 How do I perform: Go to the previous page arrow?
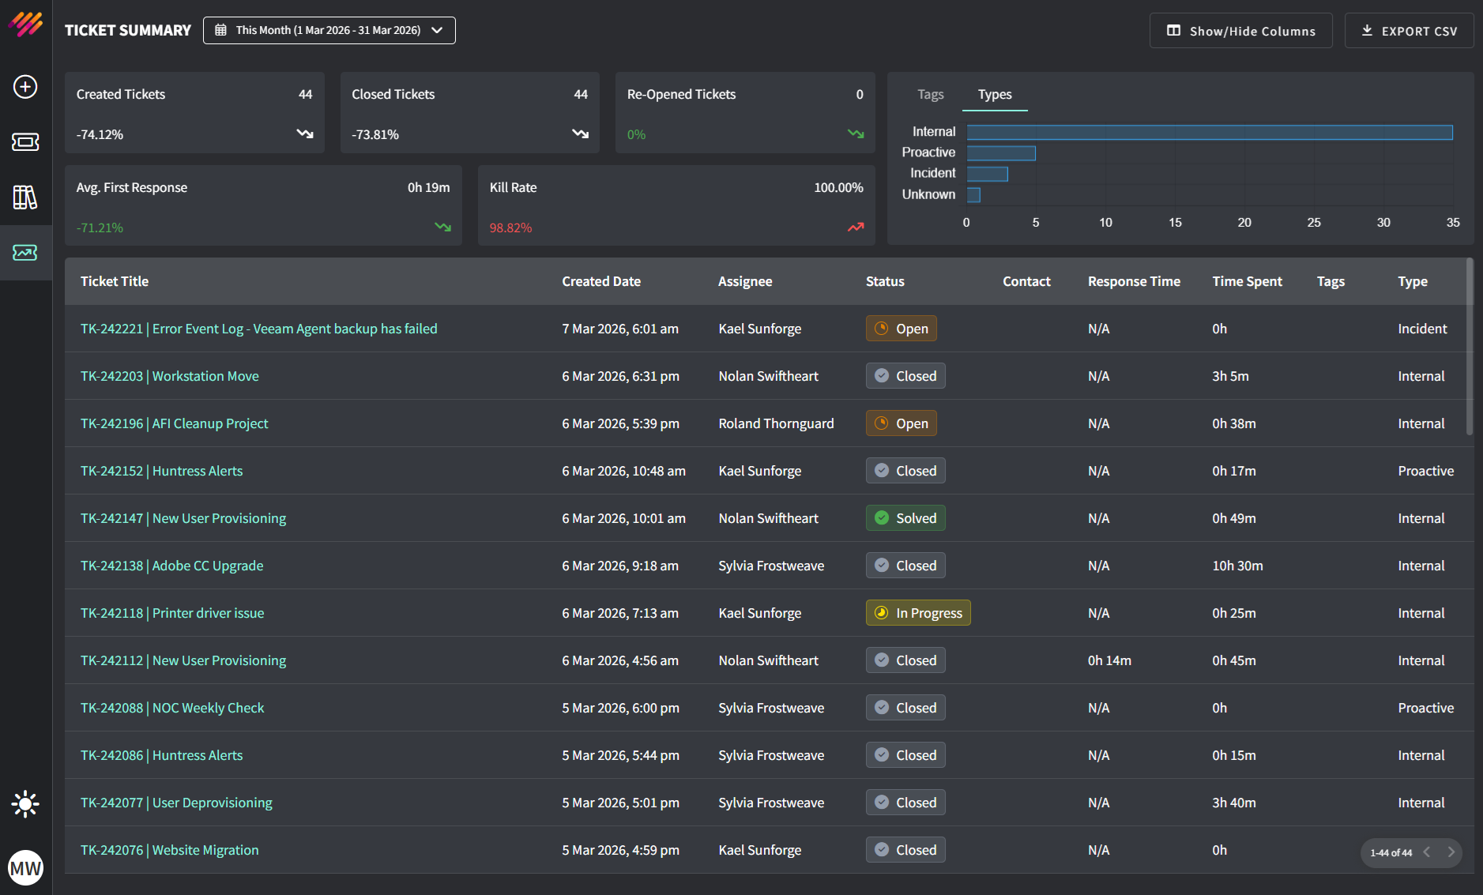1427,852
